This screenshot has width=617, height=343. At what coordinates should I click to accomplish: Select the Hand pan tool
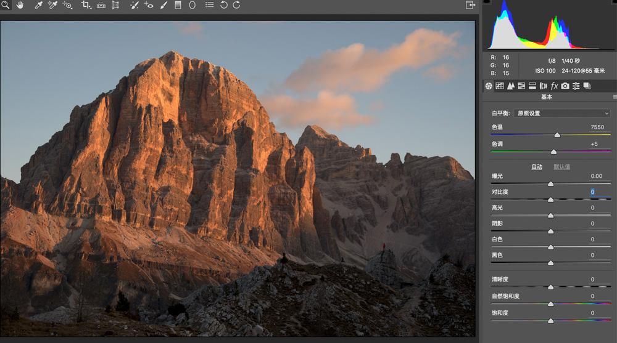pos(20,5)
